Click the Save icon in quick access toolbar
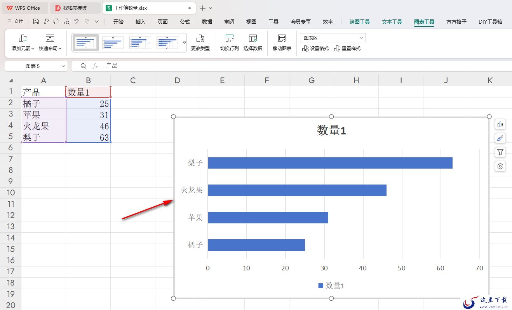This screenshot has height=310, width=512. [x=36, y=22]
